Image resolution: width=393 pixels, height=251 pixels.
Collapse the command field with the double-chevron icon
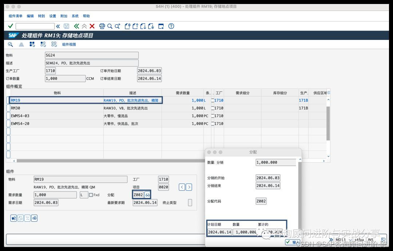pos(58,26)
